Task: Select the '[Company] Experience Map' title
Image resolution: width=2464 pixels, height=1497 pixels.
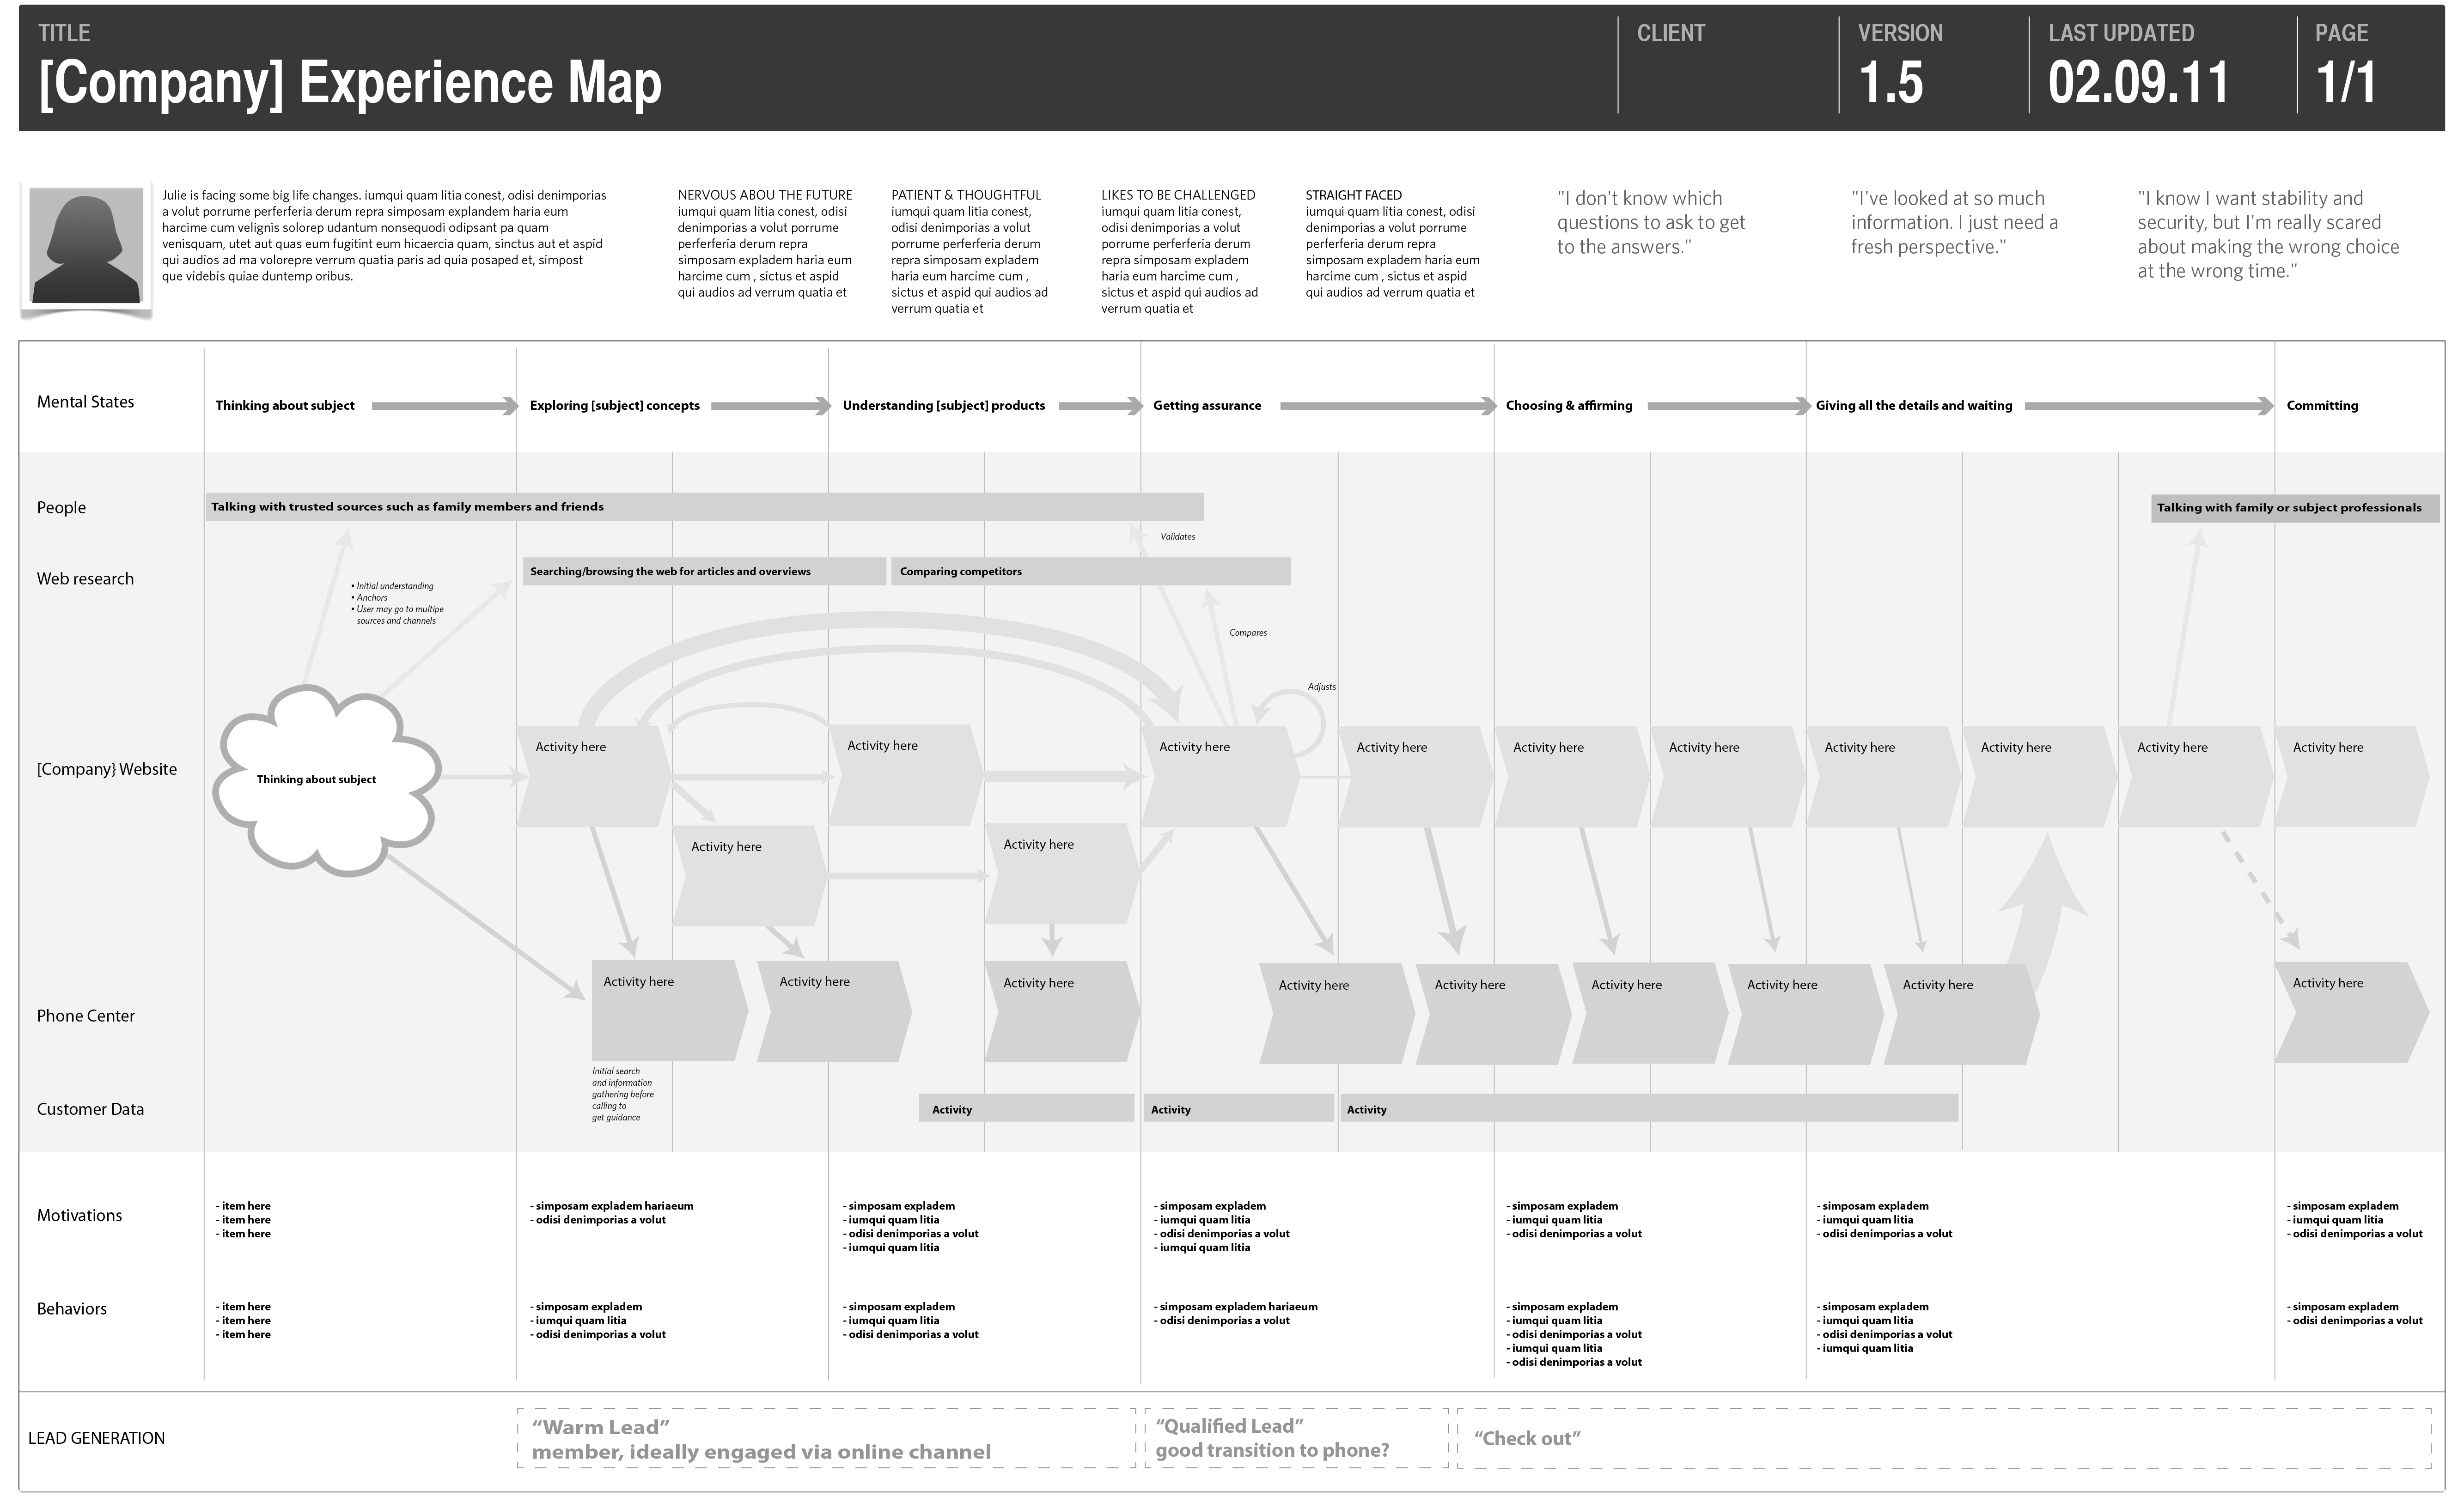Action: (x=350, y=83)
